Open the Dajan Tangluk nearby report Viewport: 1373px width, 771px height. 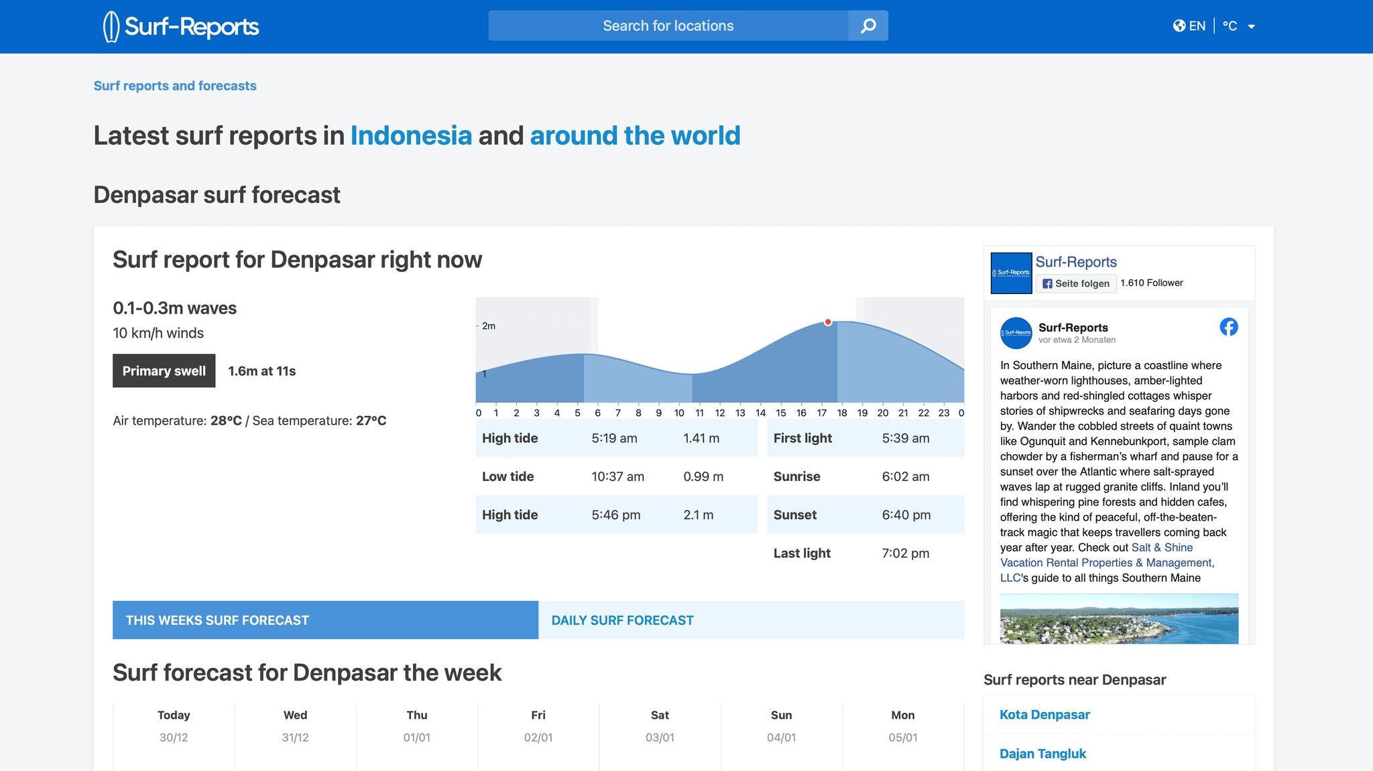1042,754
